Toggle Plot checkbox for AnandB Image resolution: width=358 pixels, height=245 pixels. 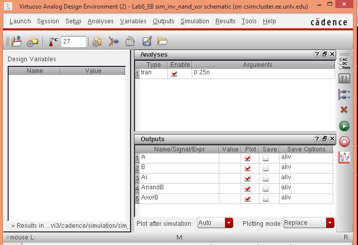[x=247, y=188]
